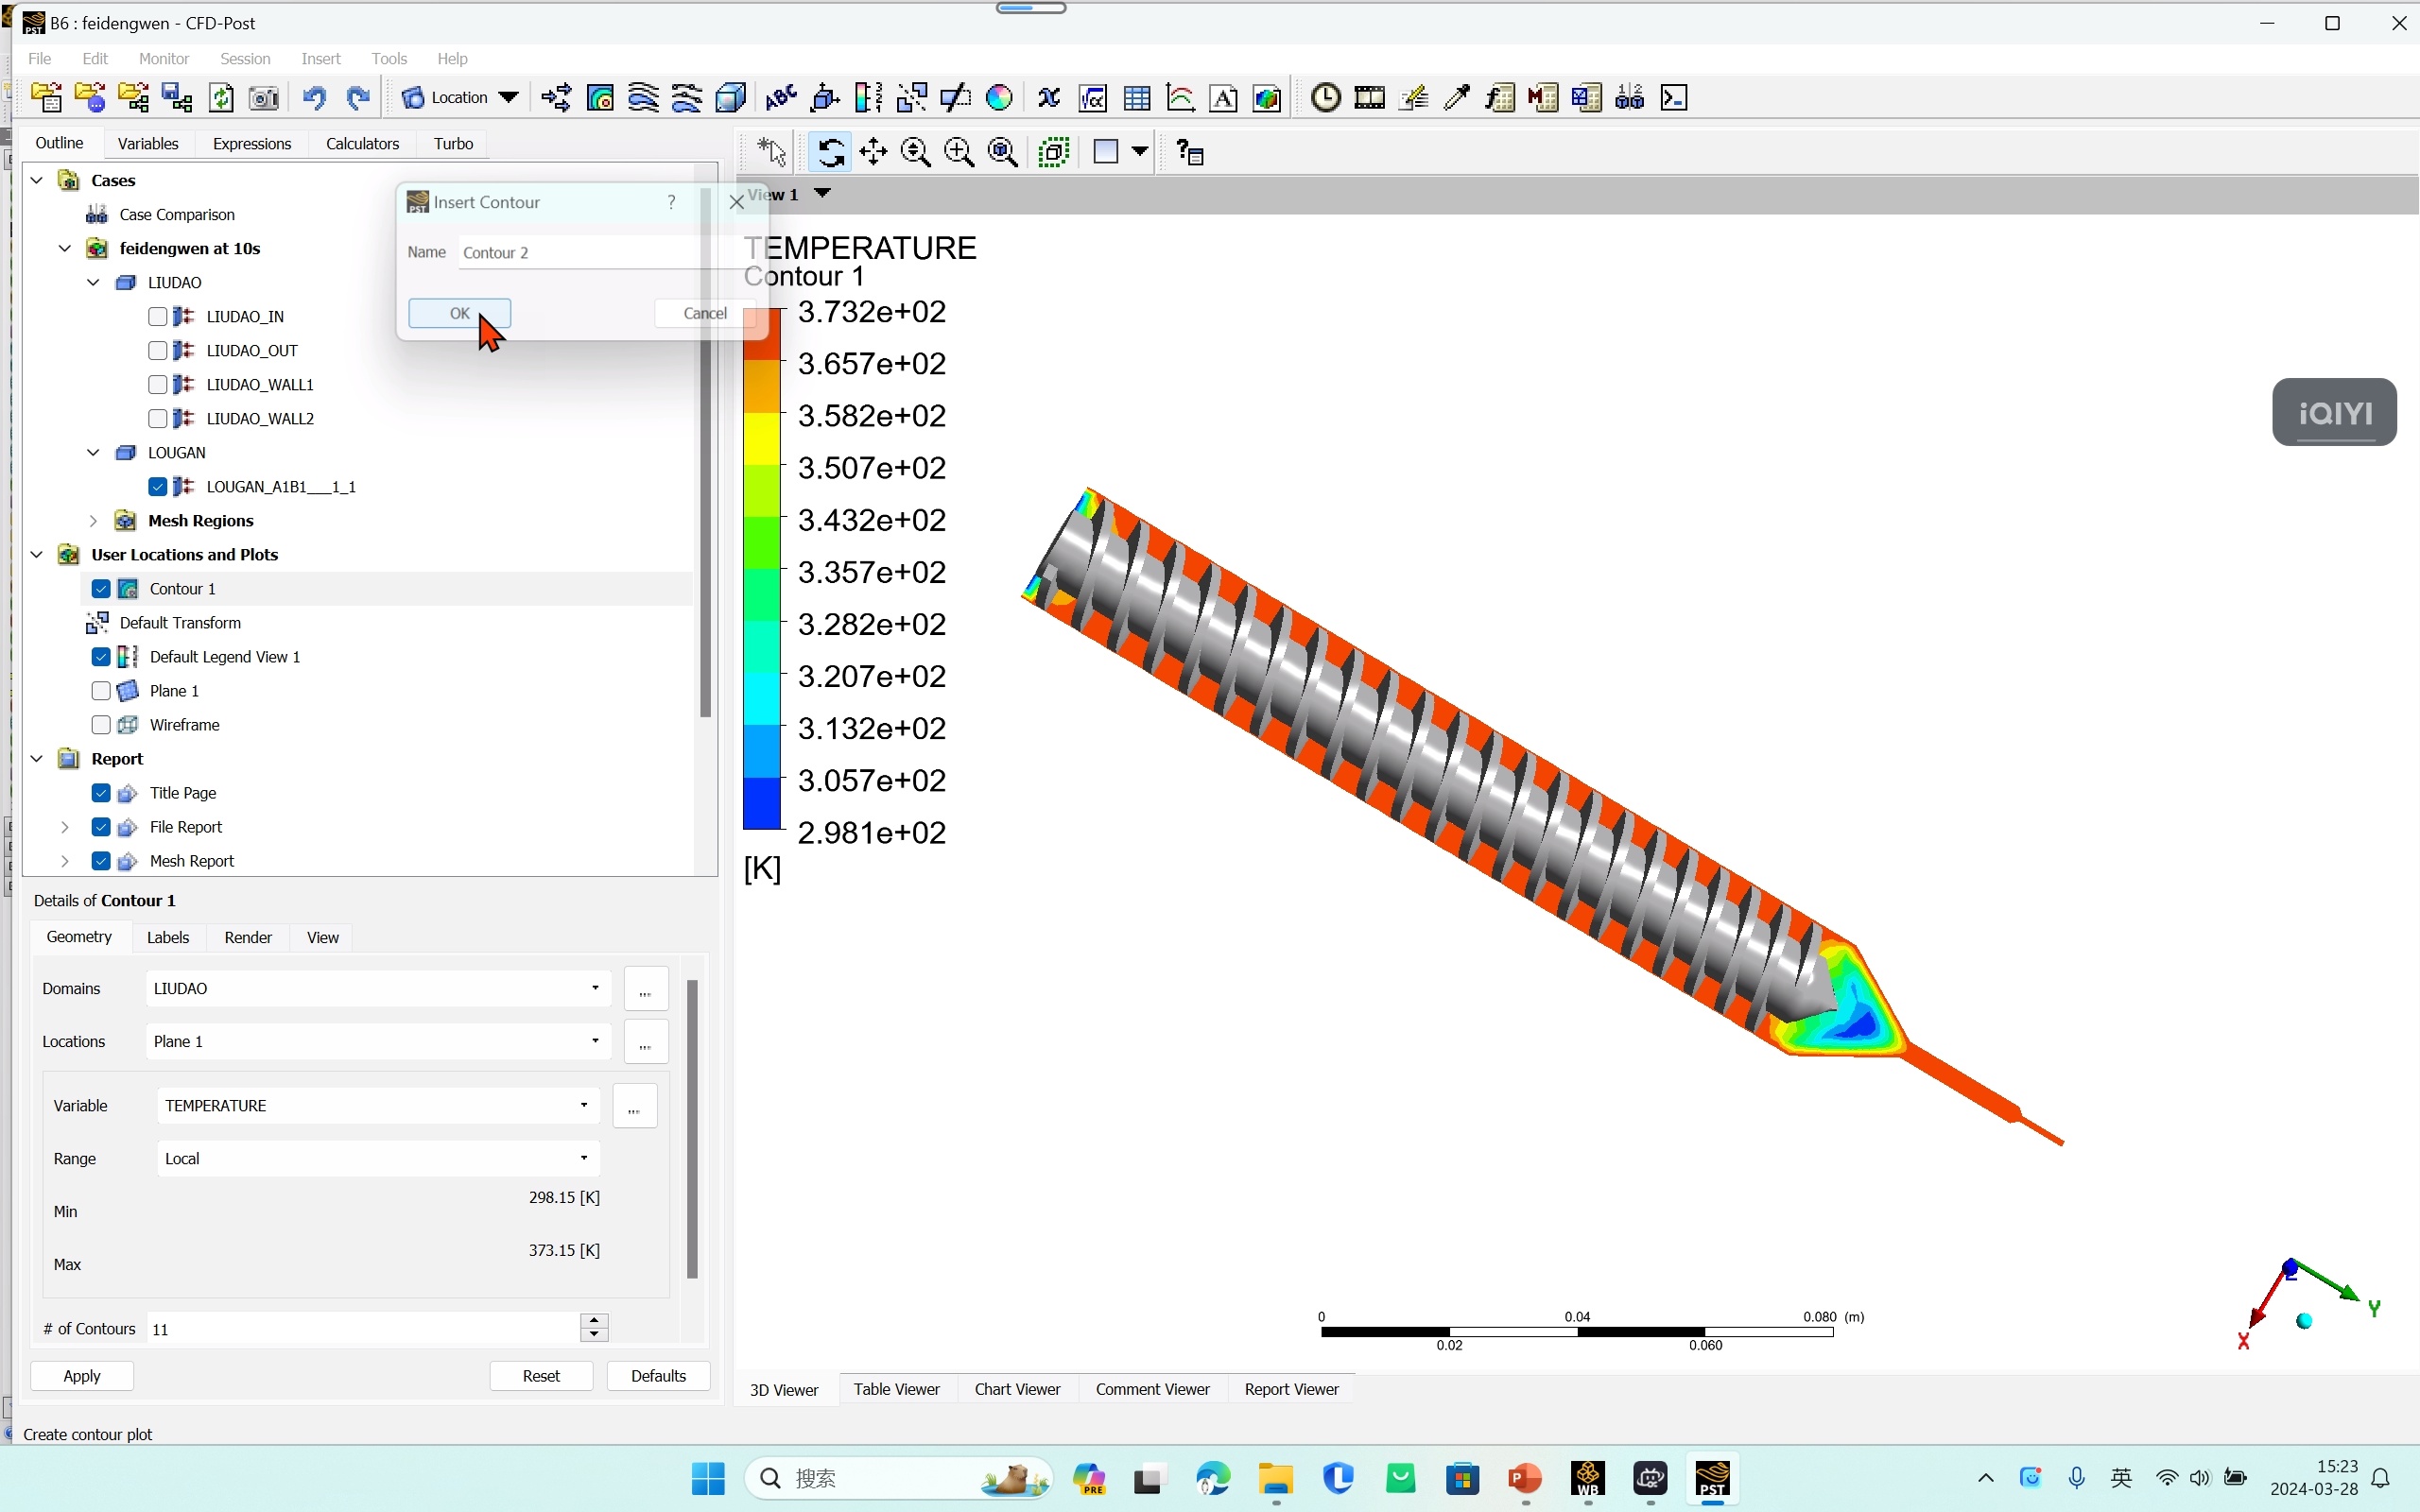Enable the LIUDAO_IN boundary checkbox

(x=157, y=317)
